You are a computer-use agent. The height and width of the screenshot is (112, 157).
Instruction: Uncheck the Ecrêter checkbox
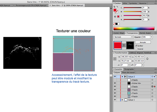pos(136,45)
